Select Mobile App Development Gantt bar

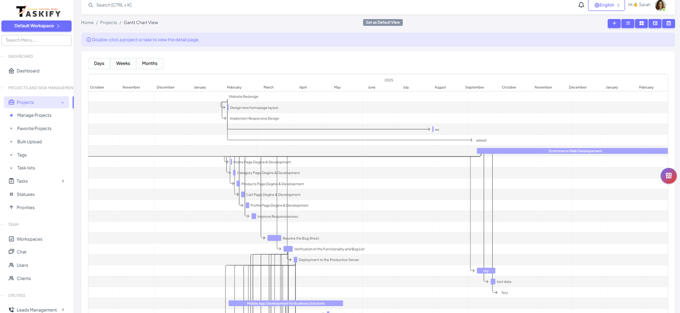tap(286, 303)
